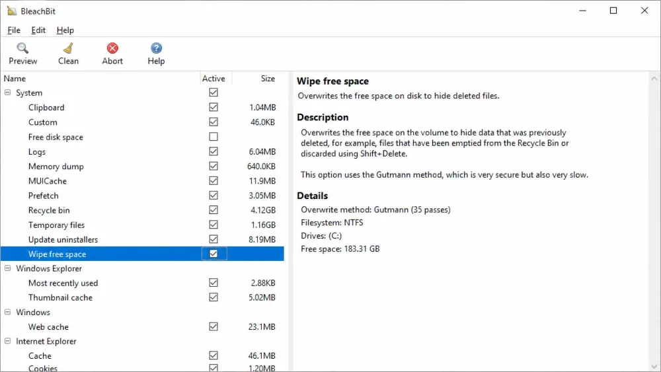Collapse the Windows tree group
The width and height of the screenshot is (661, 372).
(x=7, y=312)
